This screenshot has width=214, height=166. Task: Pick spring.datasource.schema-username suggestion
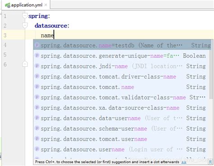(x=121, y=129)
